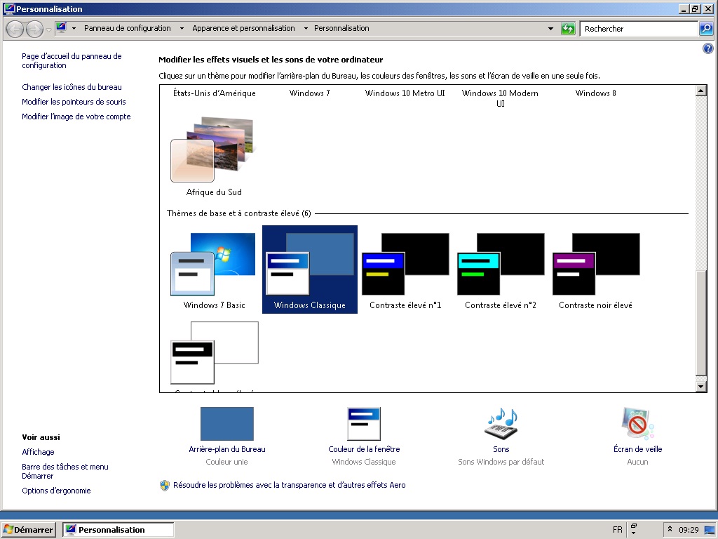The image size is (718, 539).
Task: Click the search magnifier icon
Action: point(705,29)
